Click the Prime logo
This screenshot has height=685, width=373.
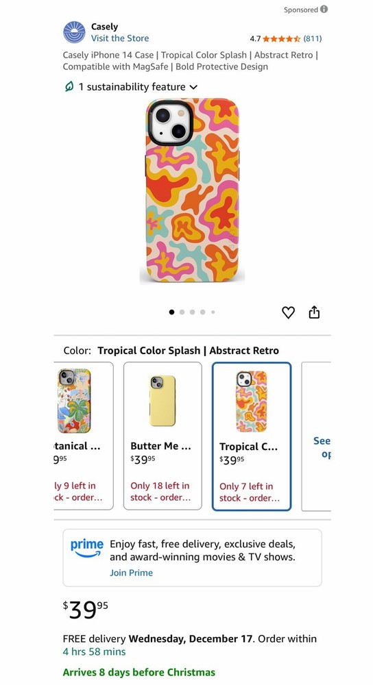tap(87, 548)
